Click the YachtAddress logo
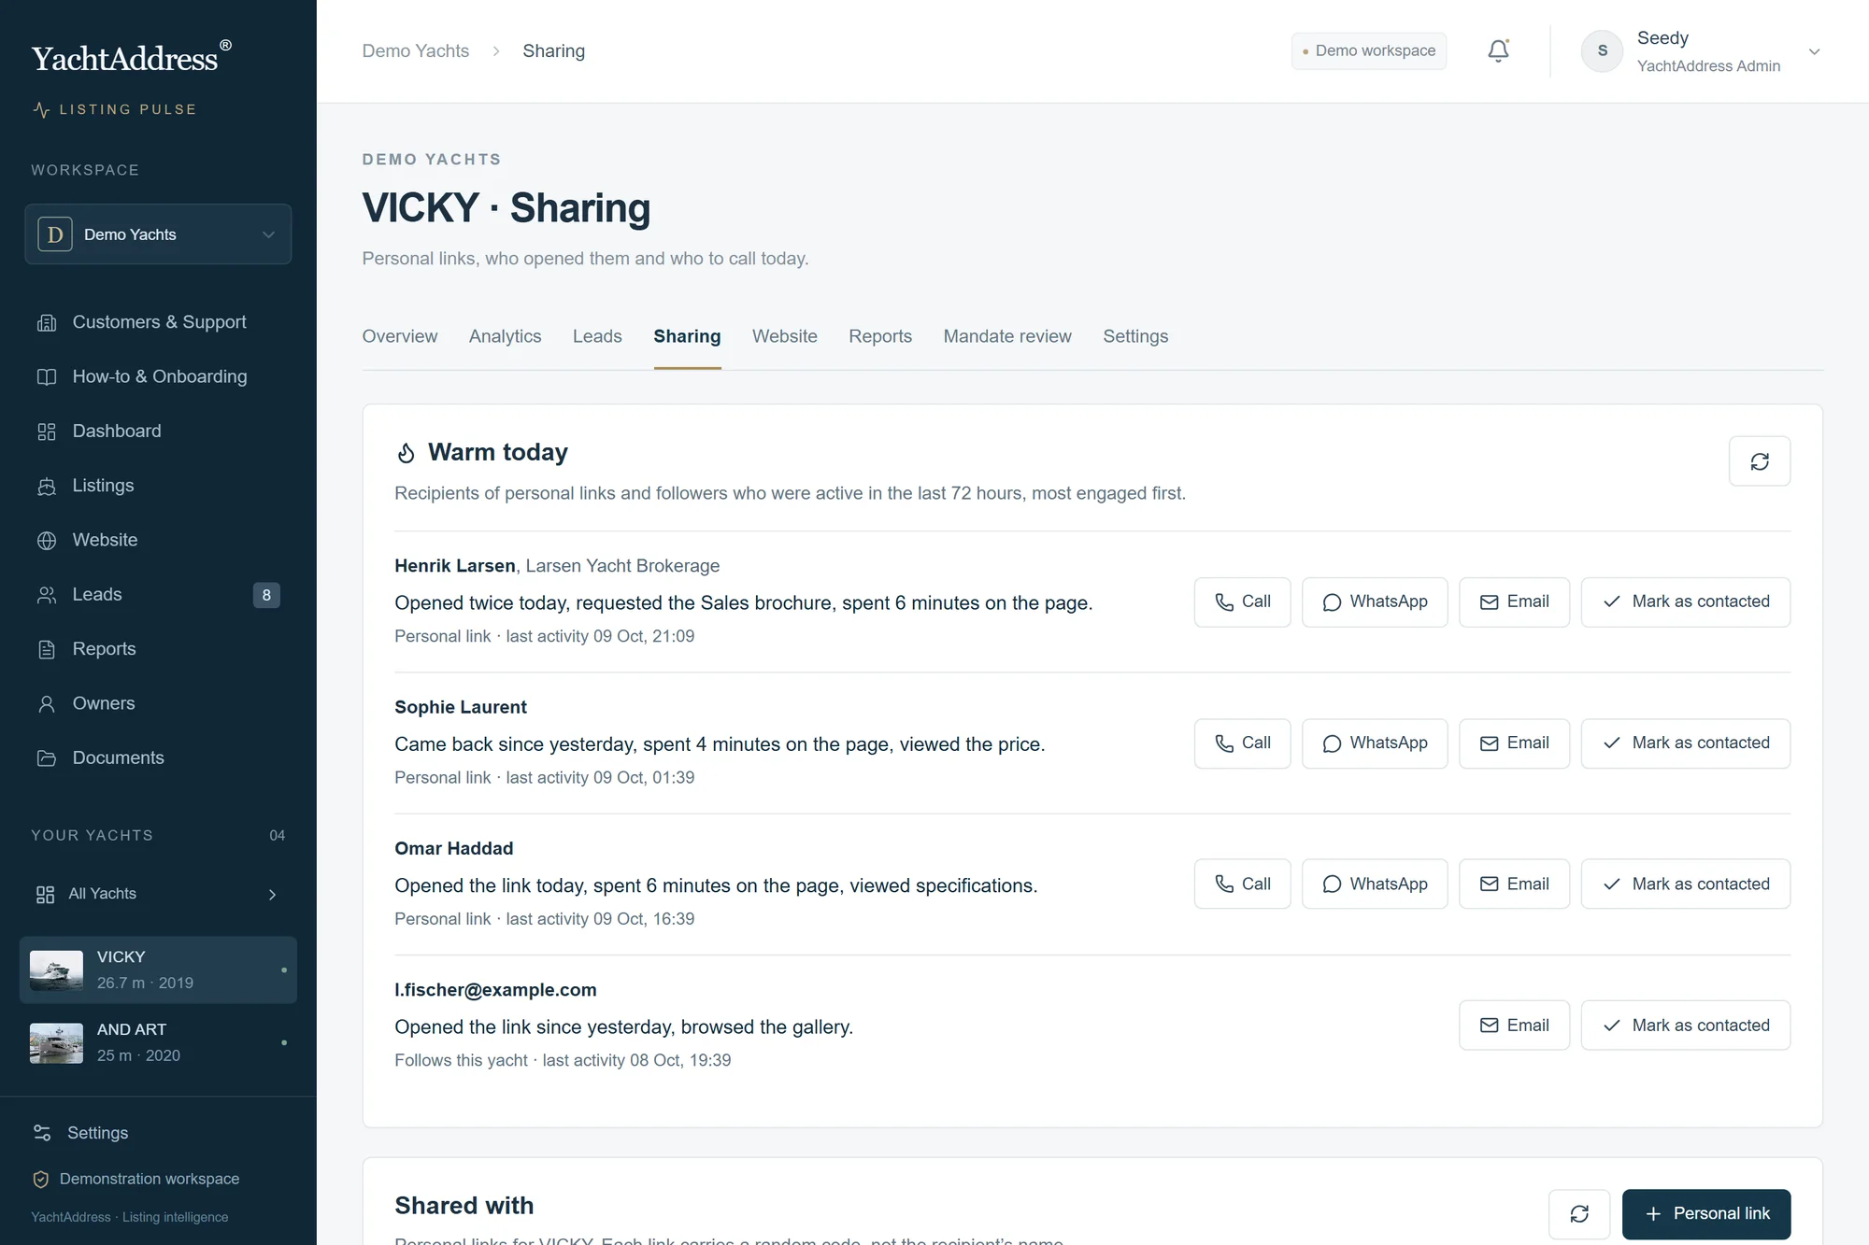1869x1245 pixels. pos(132,58)
